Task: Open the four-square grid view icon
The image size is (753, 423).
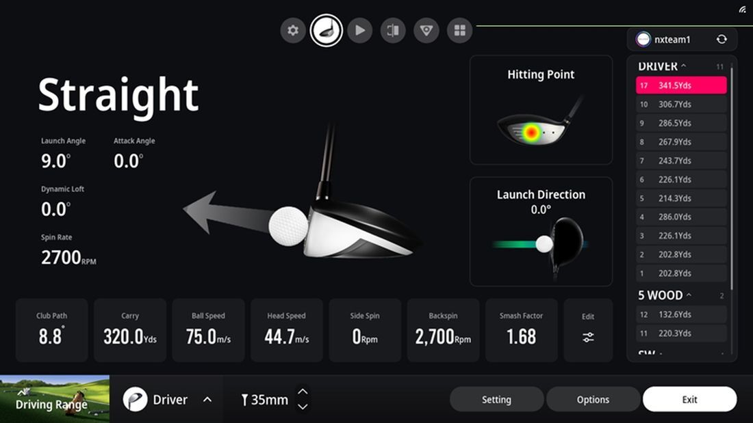Action: 459,31
